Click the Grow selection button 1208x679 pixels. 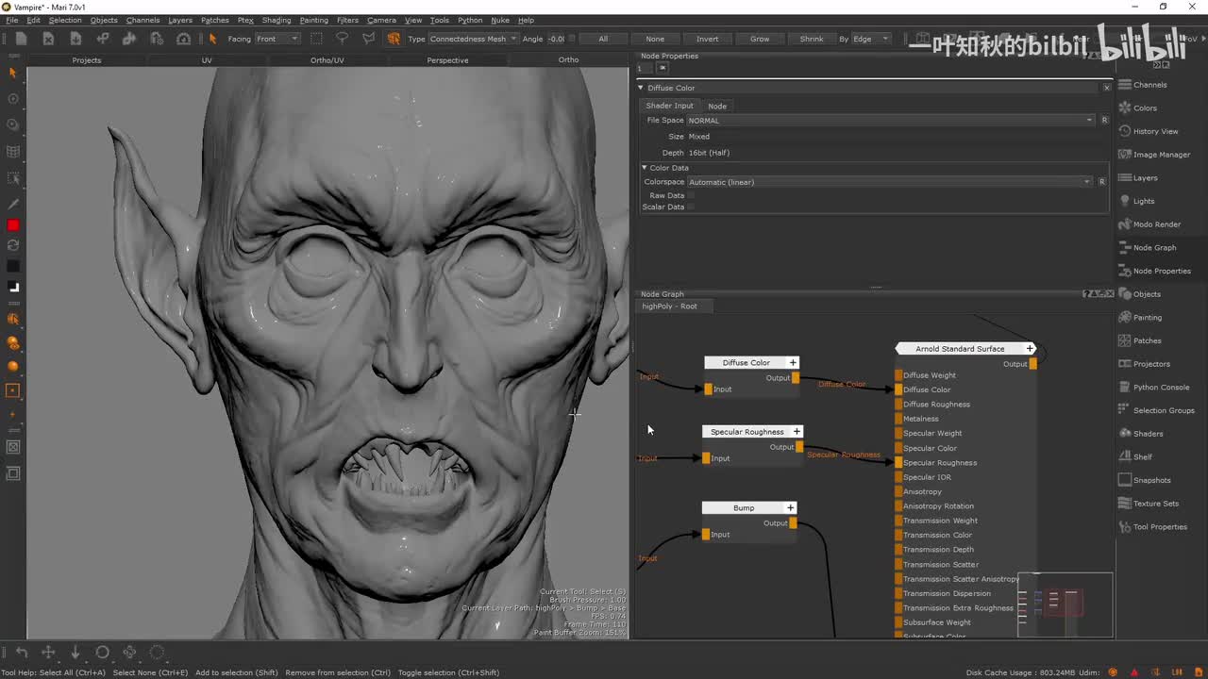click(x=760, y=39)
